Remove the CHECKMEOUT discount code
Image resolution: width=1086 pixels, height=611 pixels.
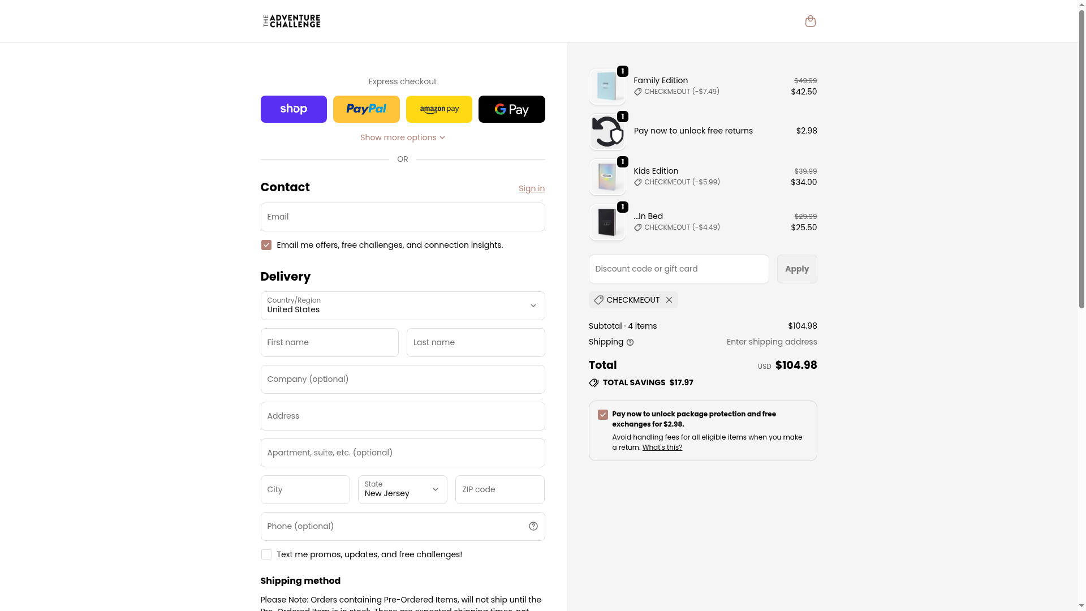point(669,300)
